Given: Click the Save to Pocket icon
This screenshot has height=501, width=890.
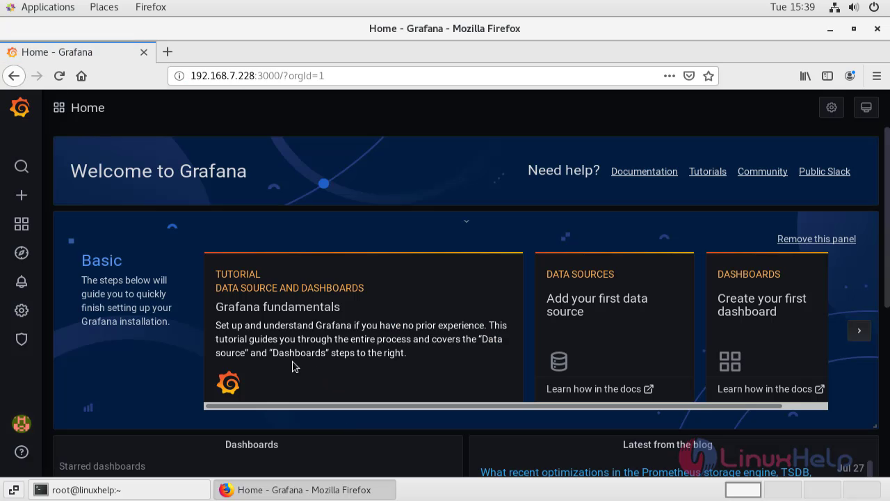Looking at the screenshot, I should [689, 76].
